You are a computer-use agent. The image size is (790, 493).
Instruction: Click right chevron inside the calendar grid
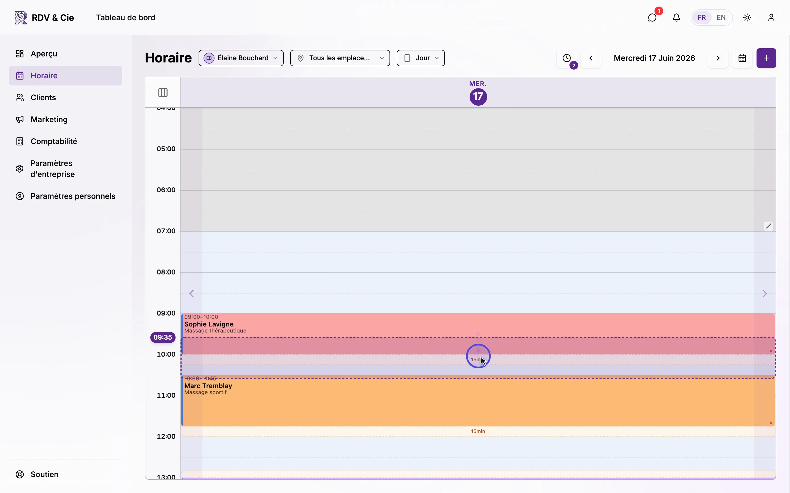pyautogui.click(x=764, y=294)
